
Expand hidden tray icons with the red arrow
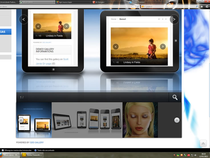coord(174,155)
